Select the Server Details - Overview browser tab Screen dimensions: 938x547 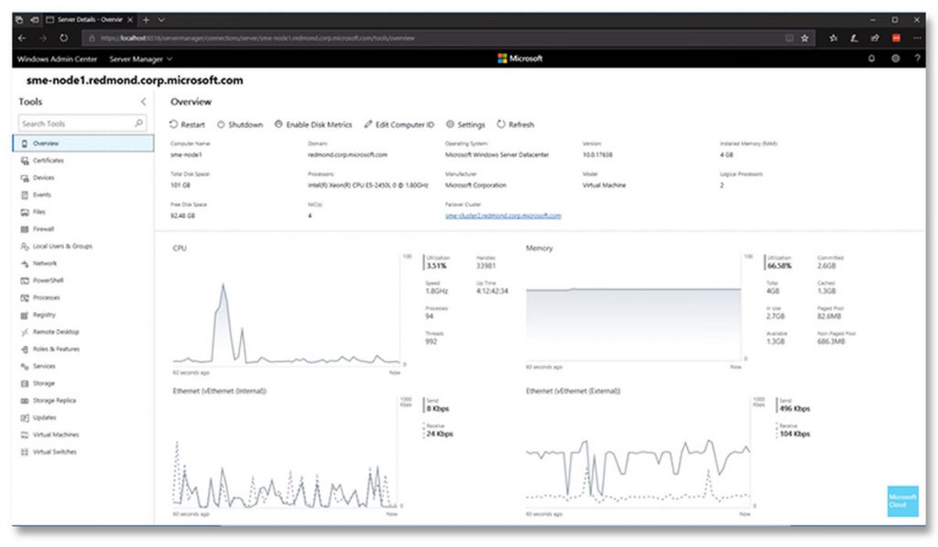pos(90,20)
